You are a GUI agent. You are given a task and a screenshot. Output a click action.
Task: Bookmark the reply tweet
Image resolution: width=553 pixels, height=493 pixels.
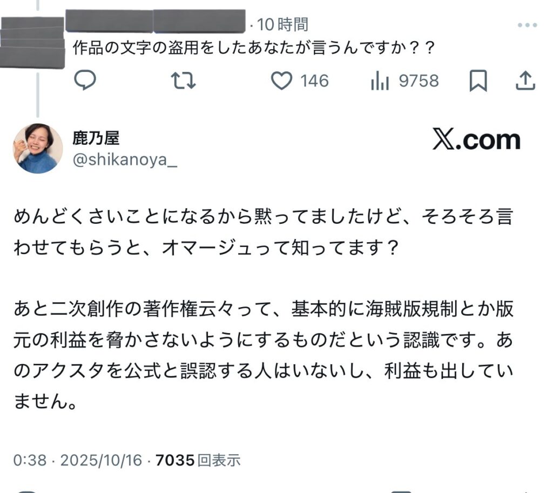tap(478, 81)
